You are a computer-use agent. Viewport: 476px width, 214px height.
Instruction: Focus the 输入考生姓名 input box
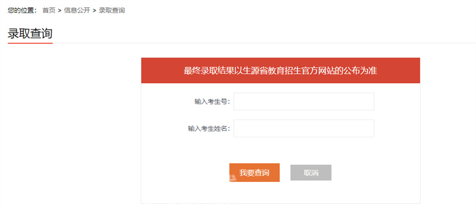pyautogui.click(x=304, y=128)
